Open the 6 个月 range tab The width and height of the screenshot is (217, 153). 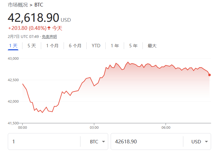click(75, 46)
